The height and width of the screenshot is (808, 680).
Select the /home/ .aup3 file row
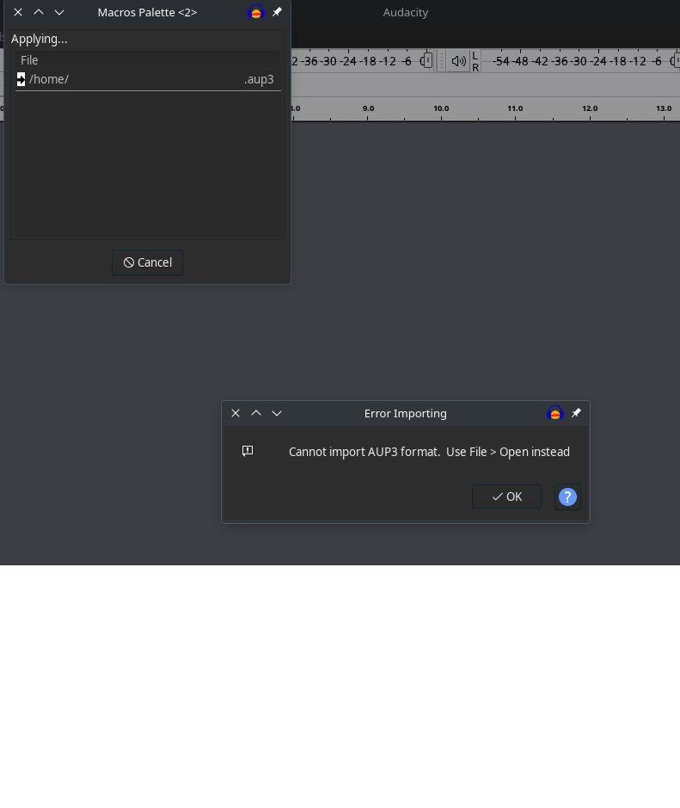[x=146, y=79]
